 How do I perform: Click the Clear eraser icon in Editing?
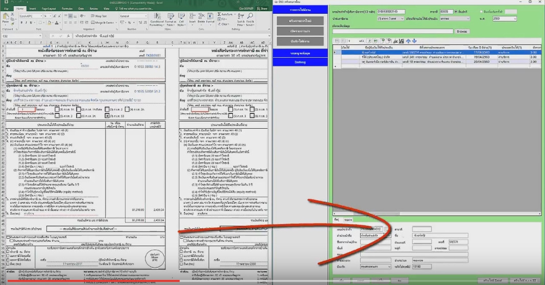click(x=219, y=24)
